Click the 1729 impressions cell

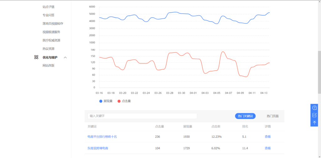click(x=187, y=148)
